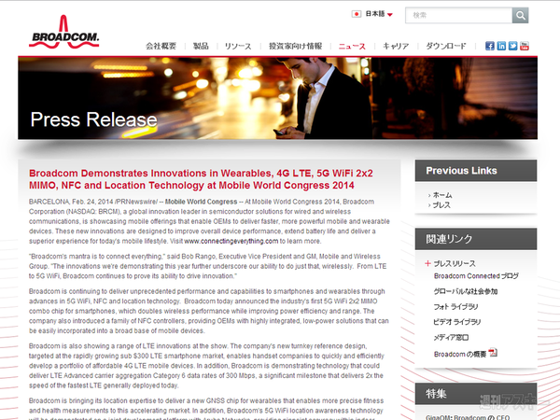Screen dimensions: 560x420
Task: Open the グローバルな社会参加 link
Action: [x=466, y=291]
